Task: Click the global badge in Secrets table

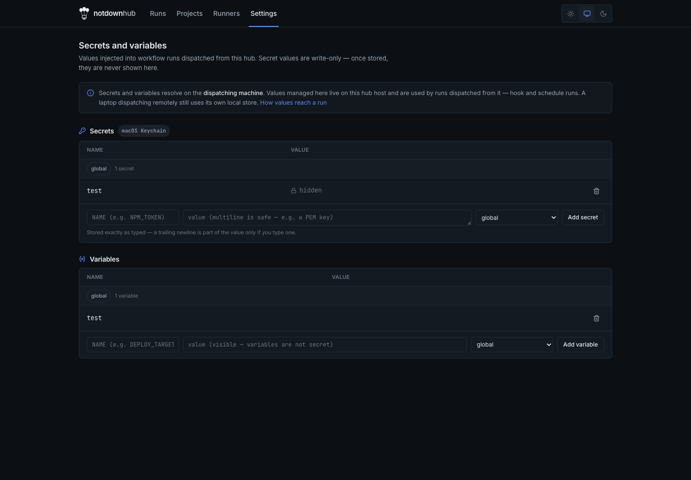Action: 99,168
